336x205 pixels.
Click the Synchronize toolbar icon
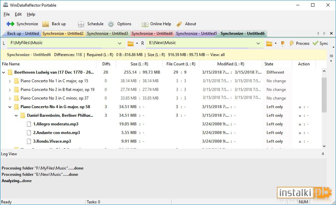(10, 24)
